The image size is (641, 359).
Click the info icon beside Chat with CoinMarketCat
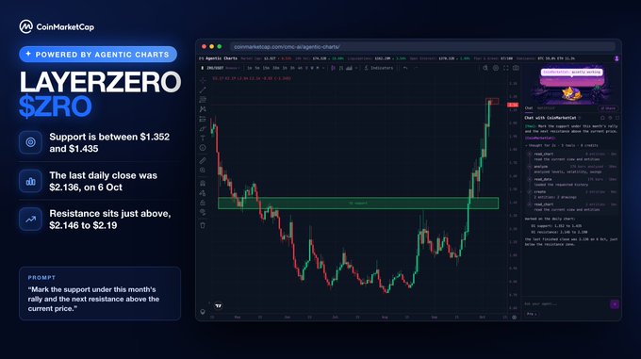[580, 118]
